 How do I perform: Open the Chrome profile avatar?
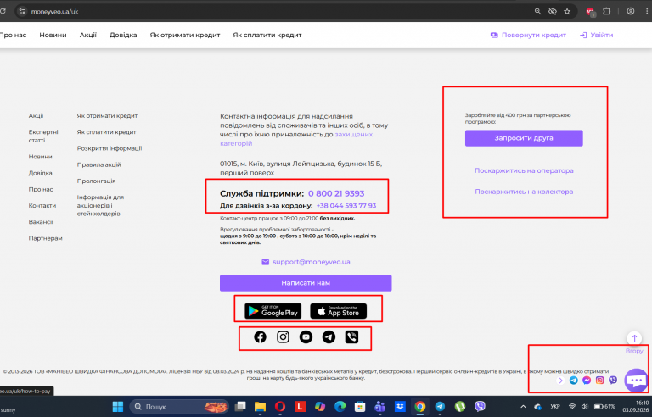(631, 12)
